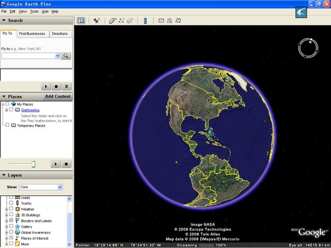Check the Sightseeing checkbox
Screen dimensions: 331x248
11,109
